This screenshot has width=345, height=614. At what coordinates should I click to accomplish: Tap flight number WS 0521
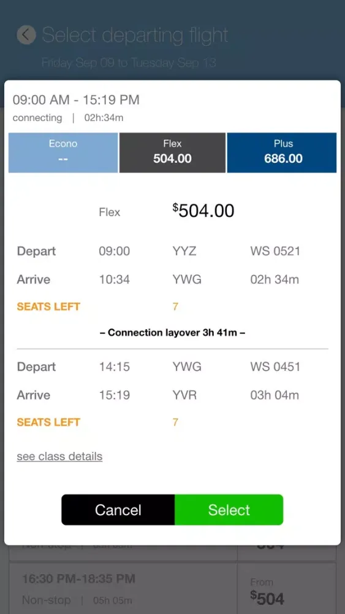pos(275,251)
